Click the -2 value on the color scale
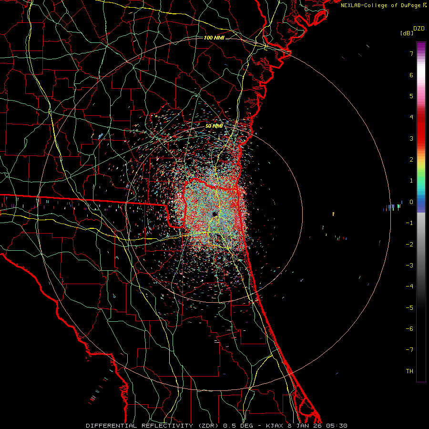Viewport: 429px width, 429px height. pyautogui.click(x=409, y=245)
